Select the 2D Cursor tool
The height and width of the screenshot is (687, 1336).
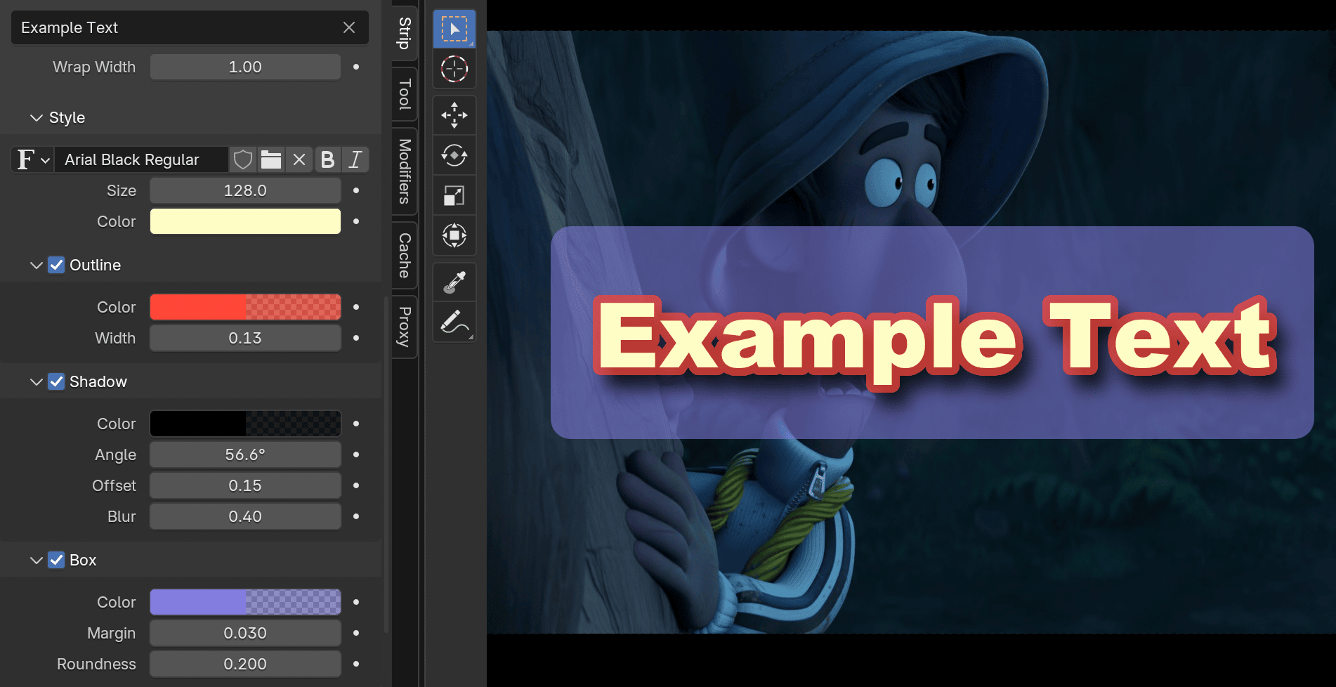point(454,69)
